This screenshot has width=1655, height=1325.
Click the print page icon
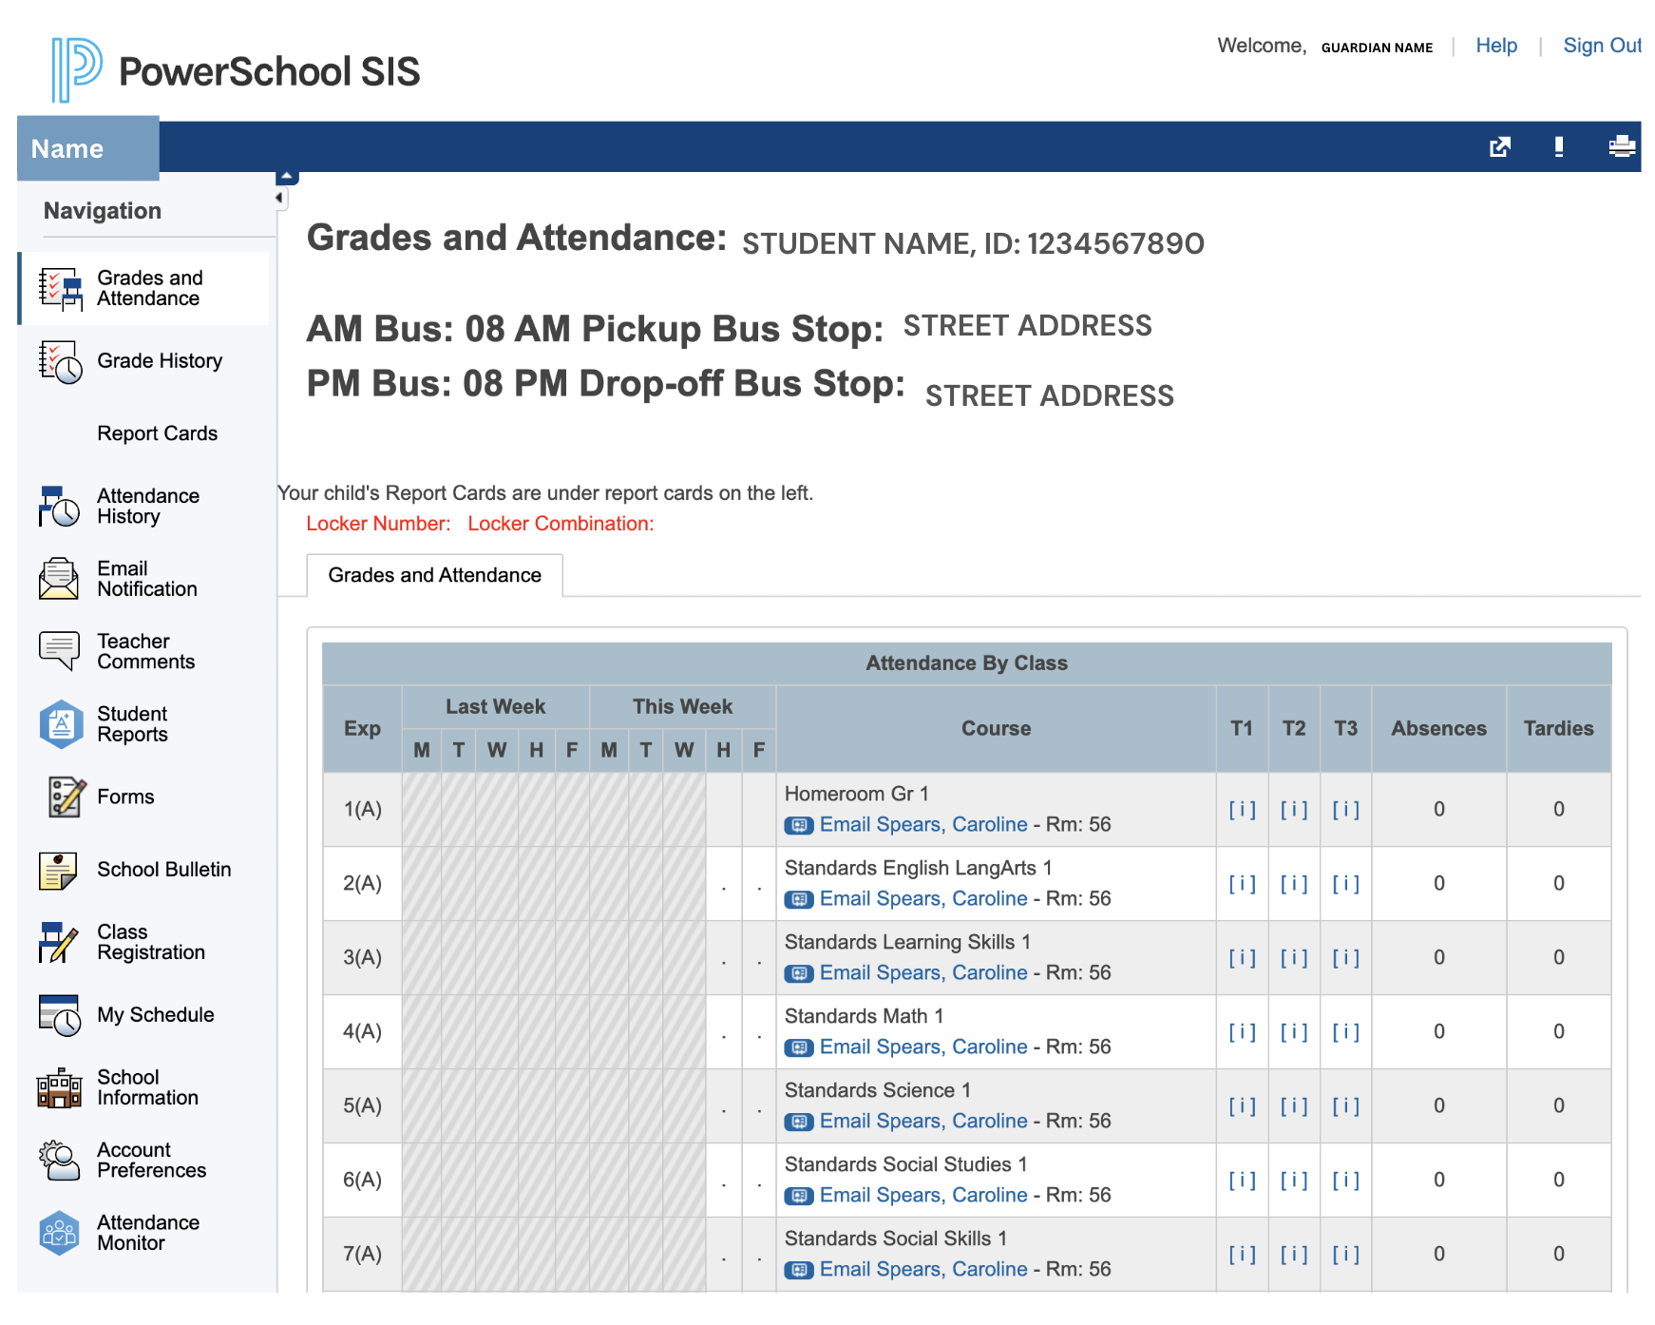pos(1621,146)
